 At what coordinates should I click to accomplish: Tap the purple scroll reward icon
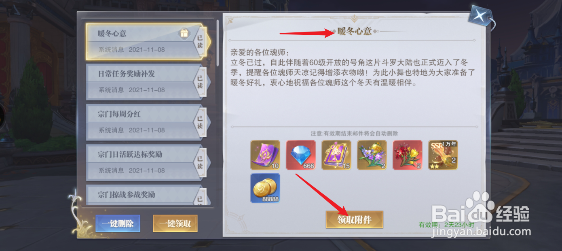(x=265, y=155)
